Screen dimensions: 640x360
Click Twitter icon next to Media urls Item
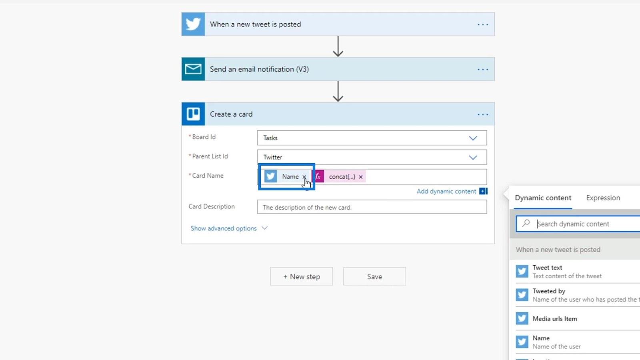[522, 318]
